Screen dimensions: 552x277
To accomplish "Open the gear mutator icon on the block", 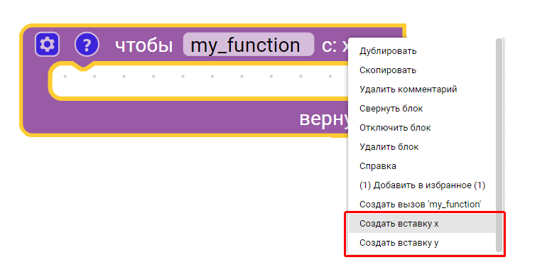I will coord(47,44).
